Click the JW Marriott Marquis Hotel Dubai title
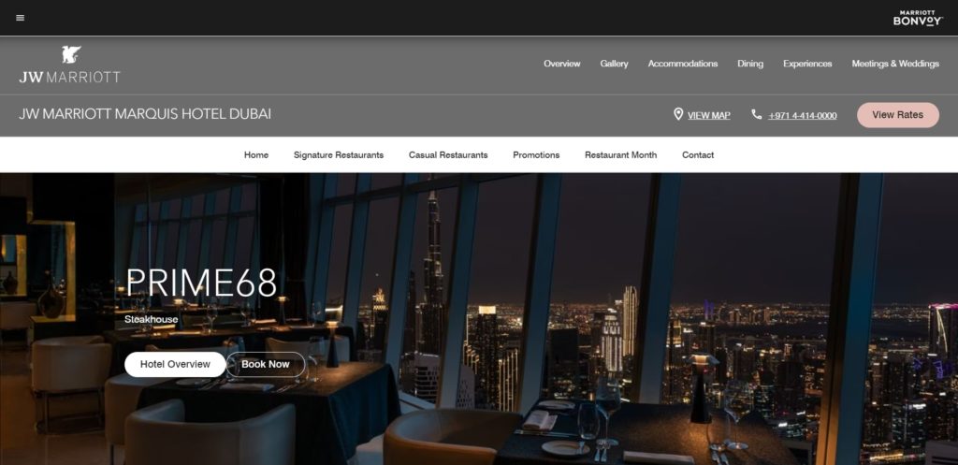This screenshot has width=958, height=465. point(145,114)
